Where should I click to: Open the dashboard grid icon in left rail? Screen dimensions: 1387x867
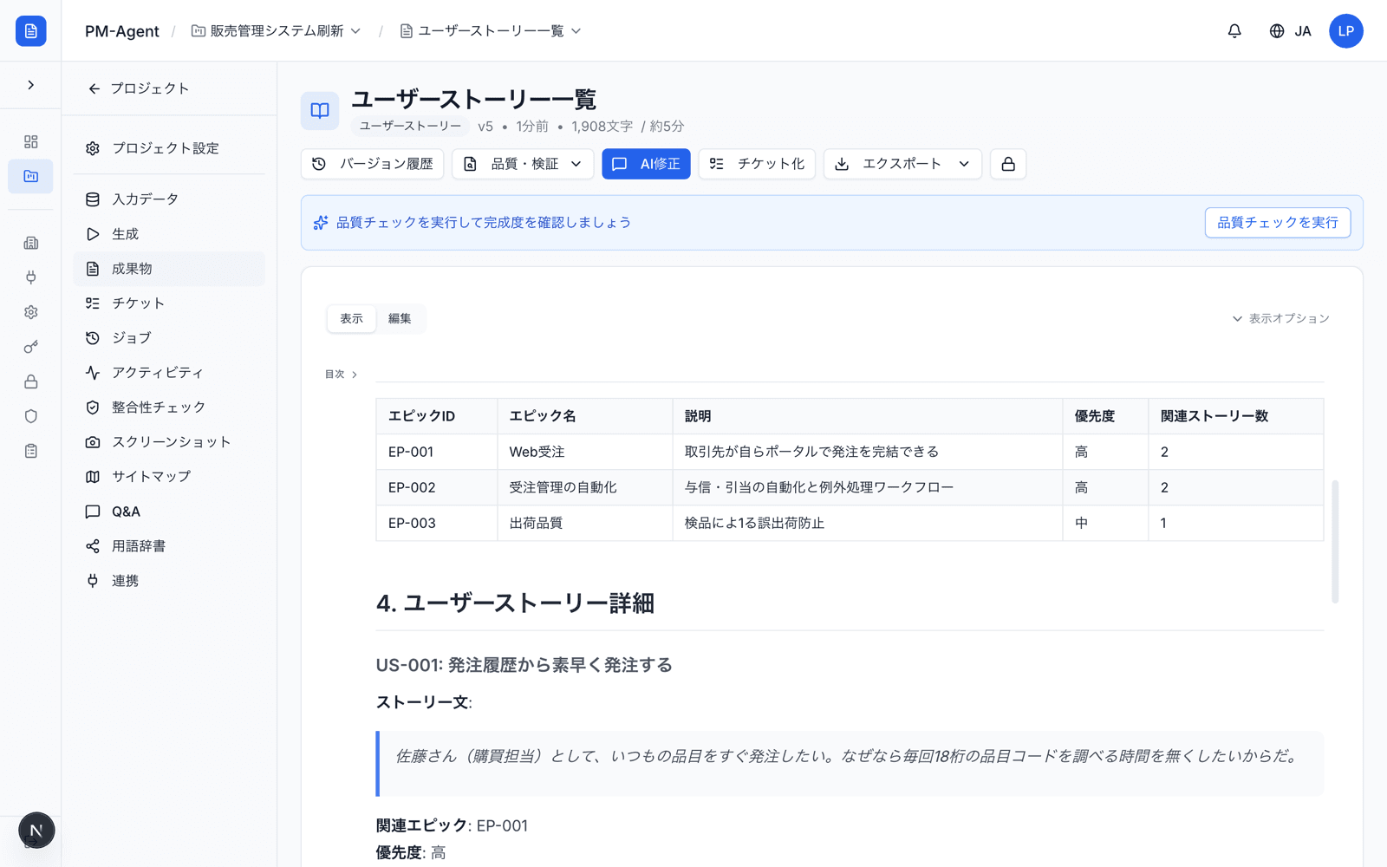(x=30, y=141)
